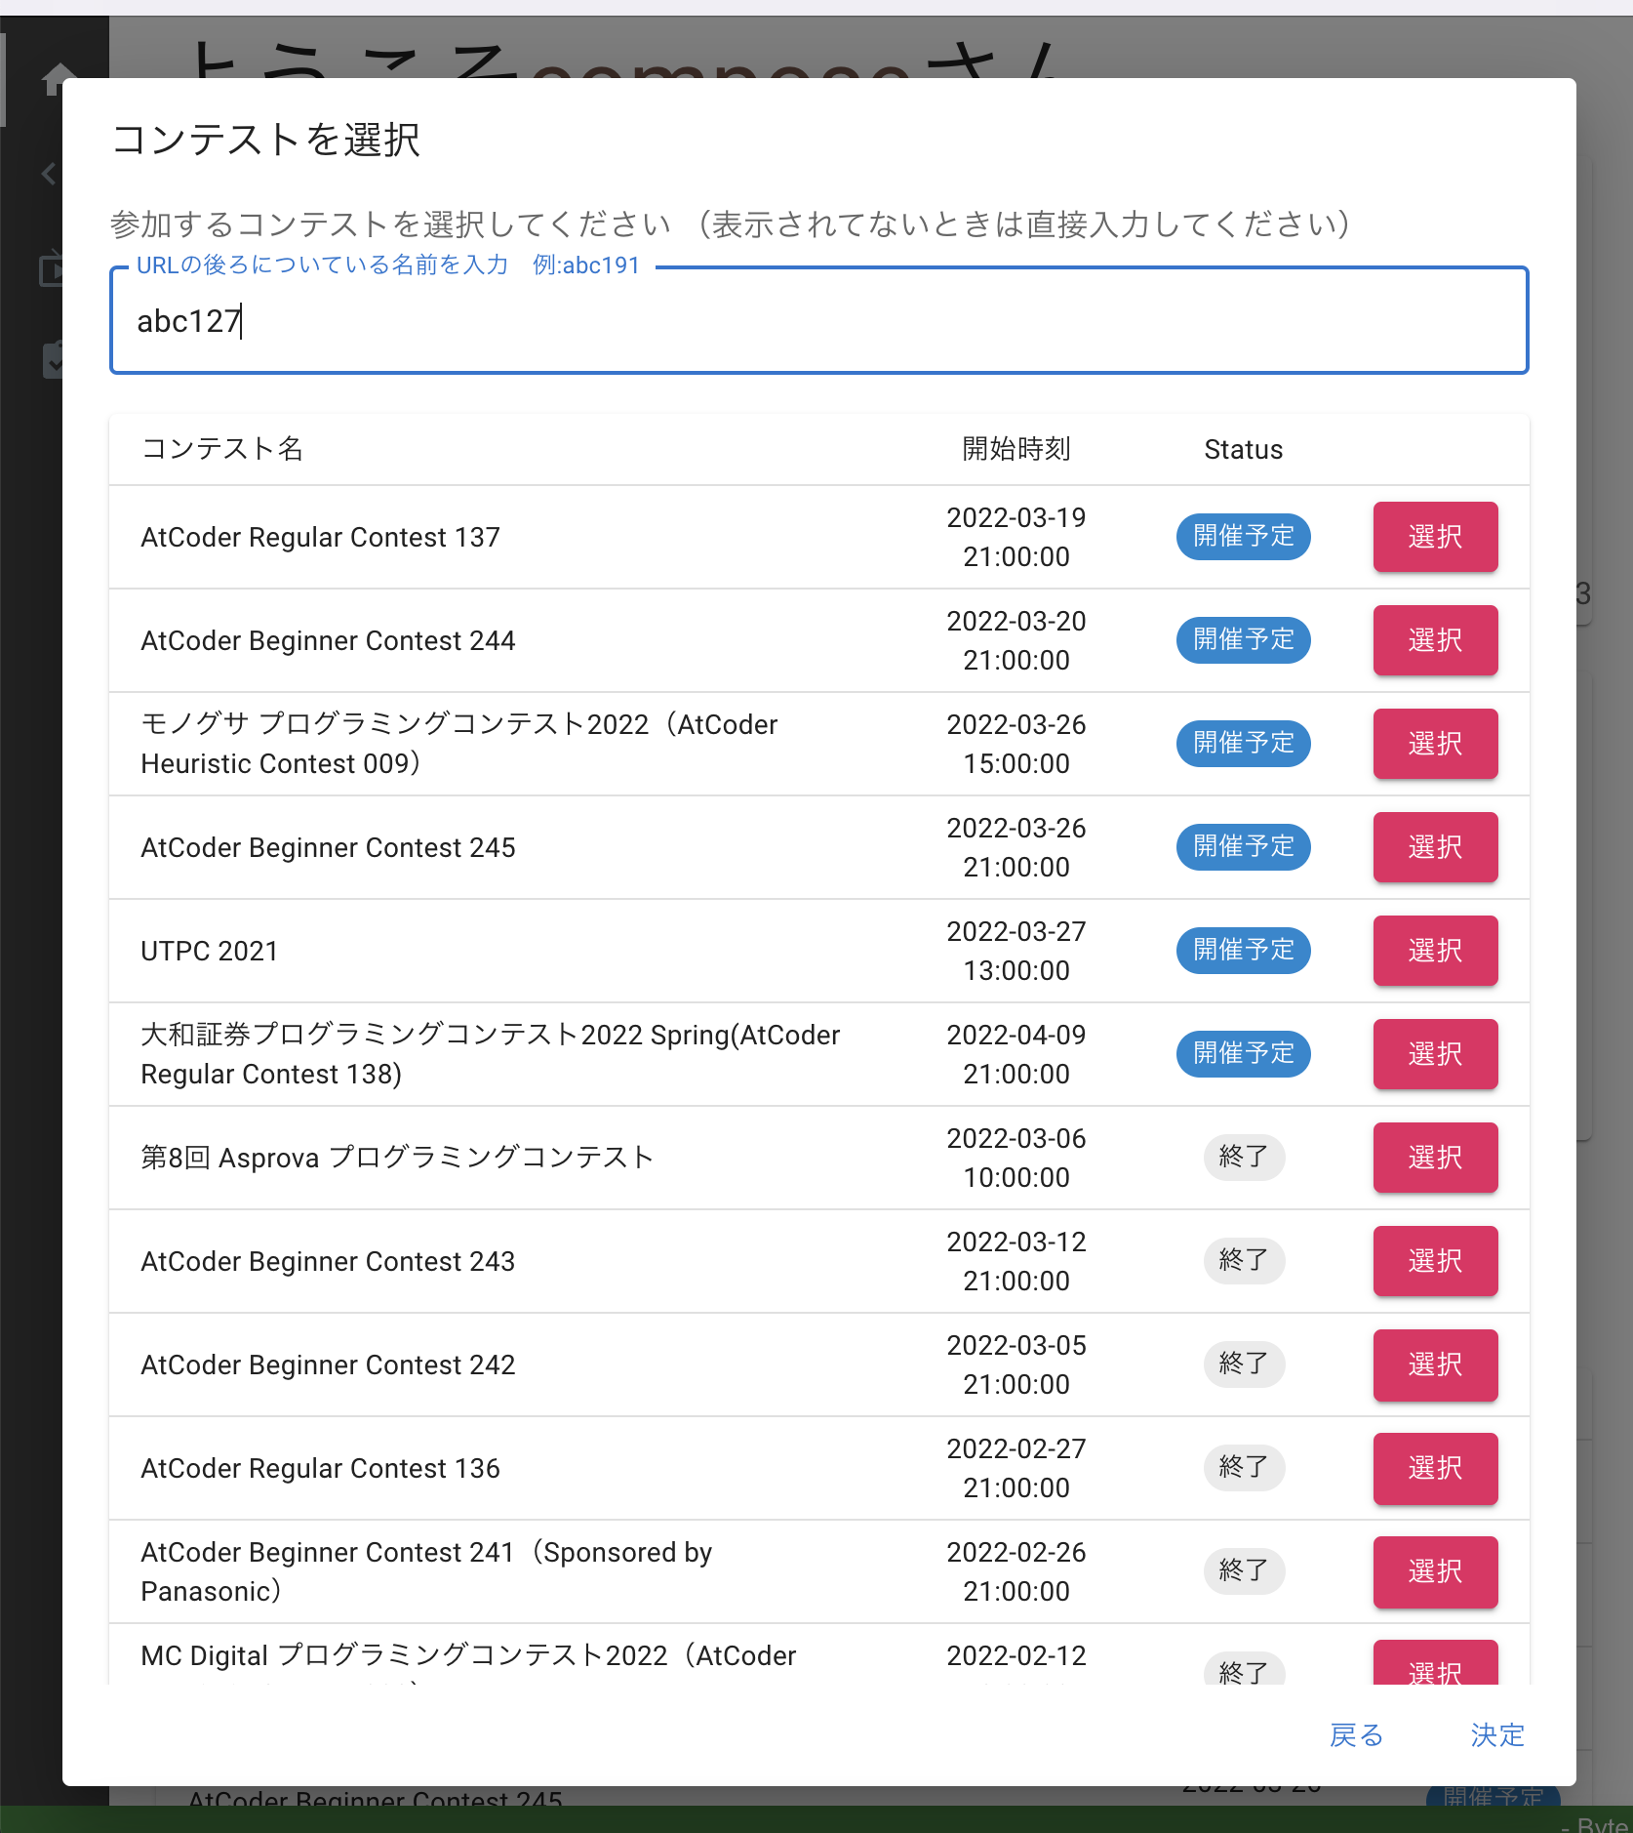Click the text AtCoder Regular Contest 136
This screenshot has width=1633, height=1833.
[320, 1468]
